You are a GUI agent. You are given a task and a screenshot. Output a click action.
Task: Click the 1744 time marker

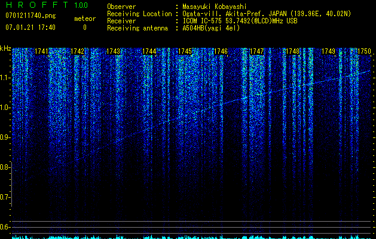pyautogui.click(x=149, y=51)
